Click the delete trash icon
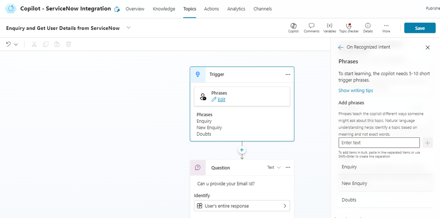440x218 pixels. [x=69, y=44]
